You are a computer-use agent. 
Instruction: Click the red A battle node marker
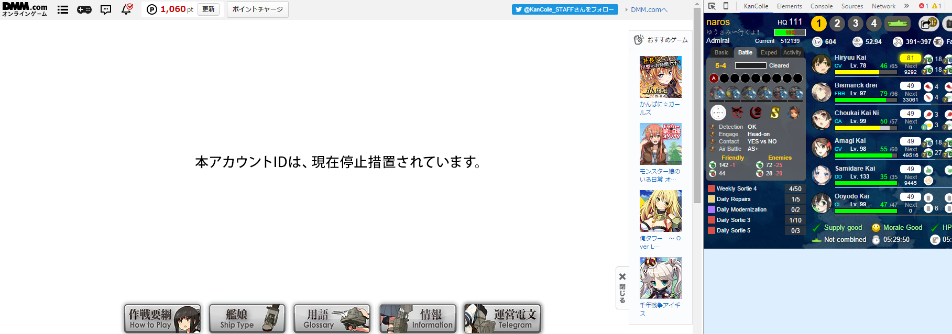[714, 79]
